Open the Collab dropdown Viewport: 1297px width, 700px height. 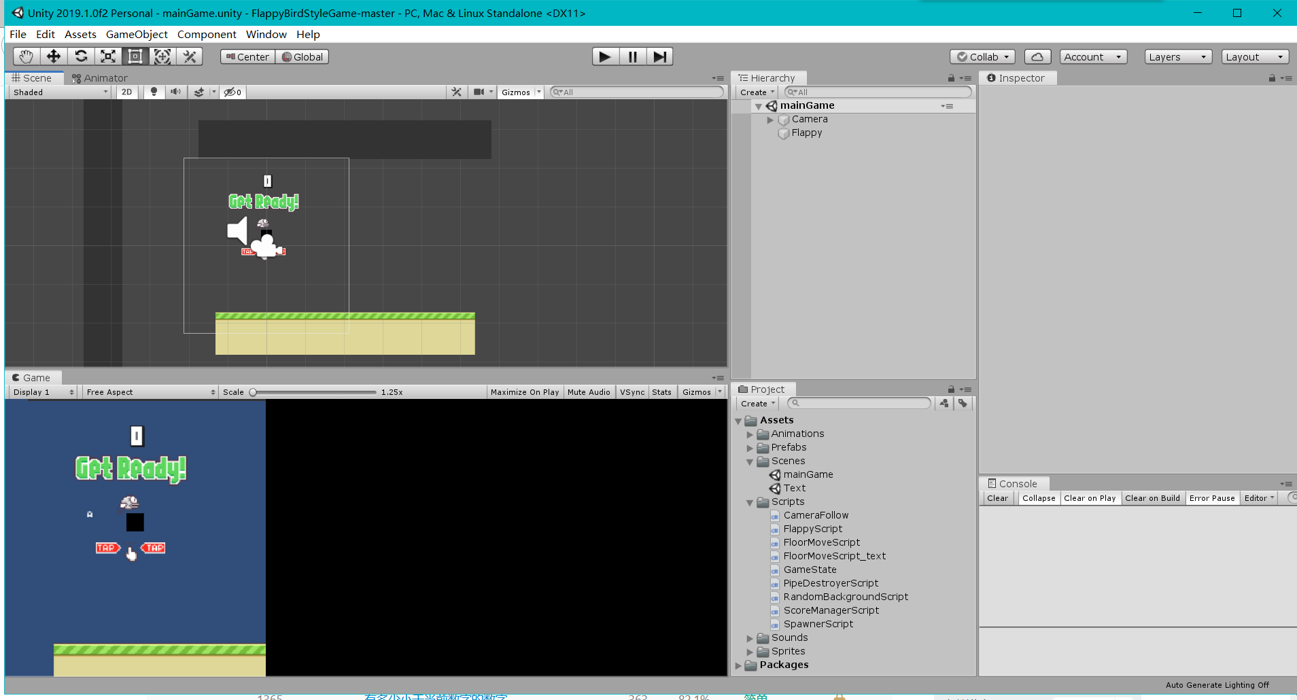point(983,57)
